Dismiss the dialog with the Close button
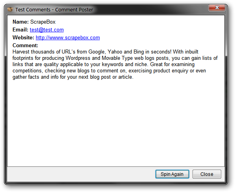This screenshot has height=192, width=235. click(207, 174)
